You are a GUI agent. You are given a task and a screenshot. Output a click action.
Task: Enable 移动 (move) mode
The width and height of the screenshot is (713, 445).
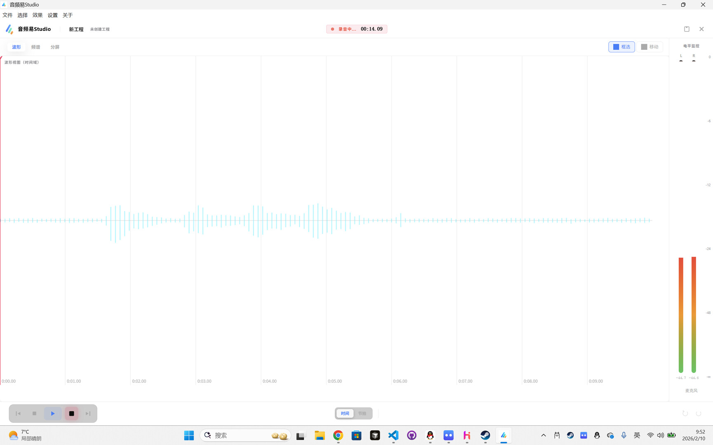coord(650,47)
